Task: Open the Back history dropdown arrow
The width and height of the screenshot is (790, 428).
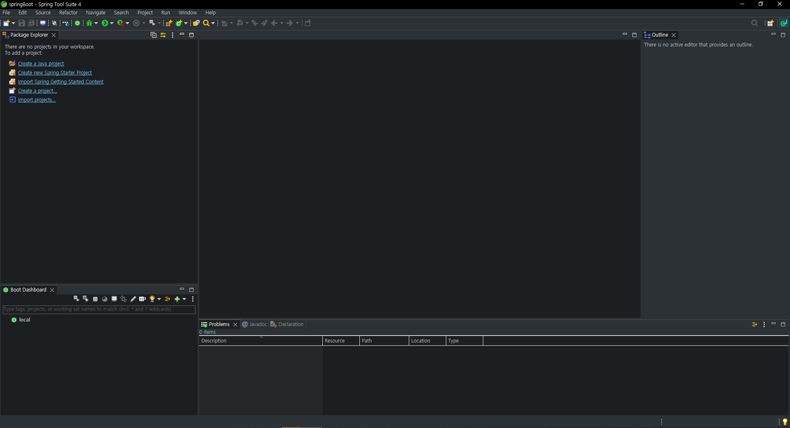Action: 282,23
